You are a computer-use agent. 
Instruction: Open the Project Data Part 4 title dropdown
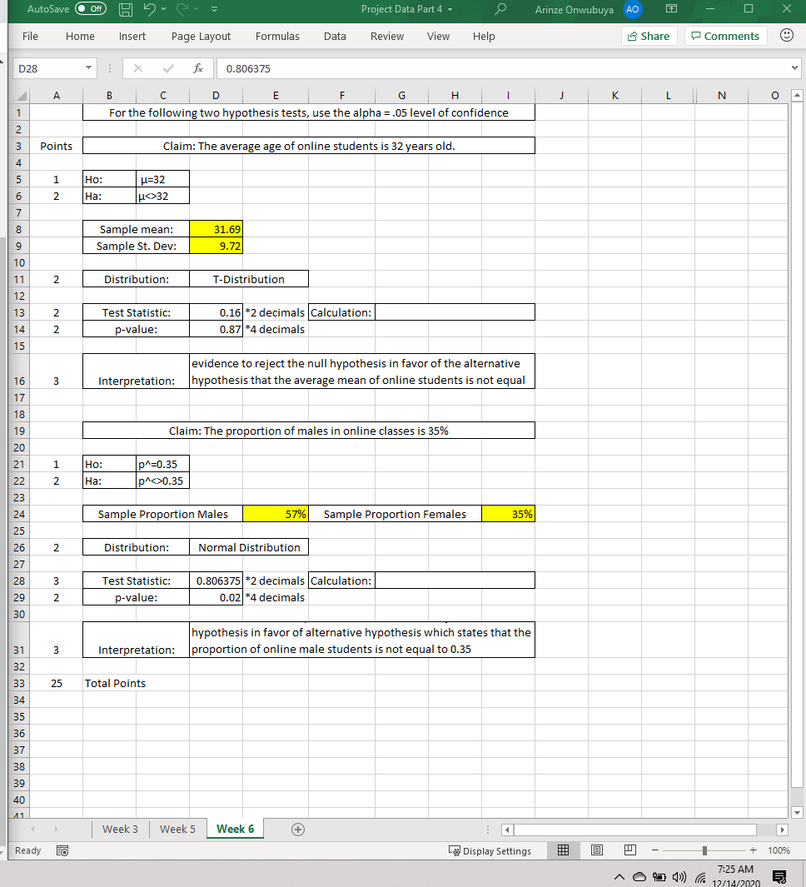(x=450, y=9)
